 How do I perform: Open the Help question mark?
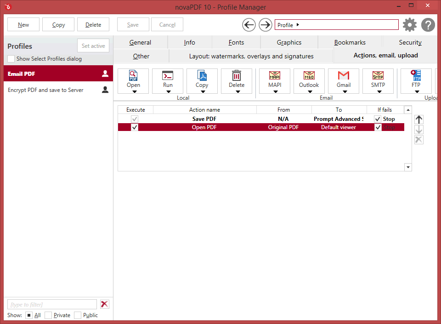pyautogui.click(x=428, y=25)
